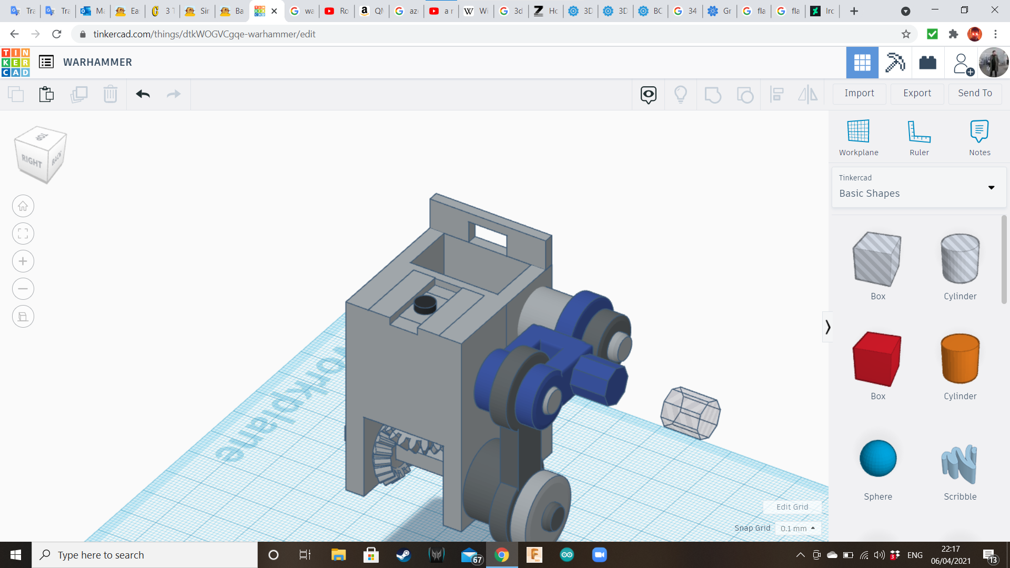The image size is (1010, 568).
Task: Pick the red Box shape
Action: [x=877, y=359]
